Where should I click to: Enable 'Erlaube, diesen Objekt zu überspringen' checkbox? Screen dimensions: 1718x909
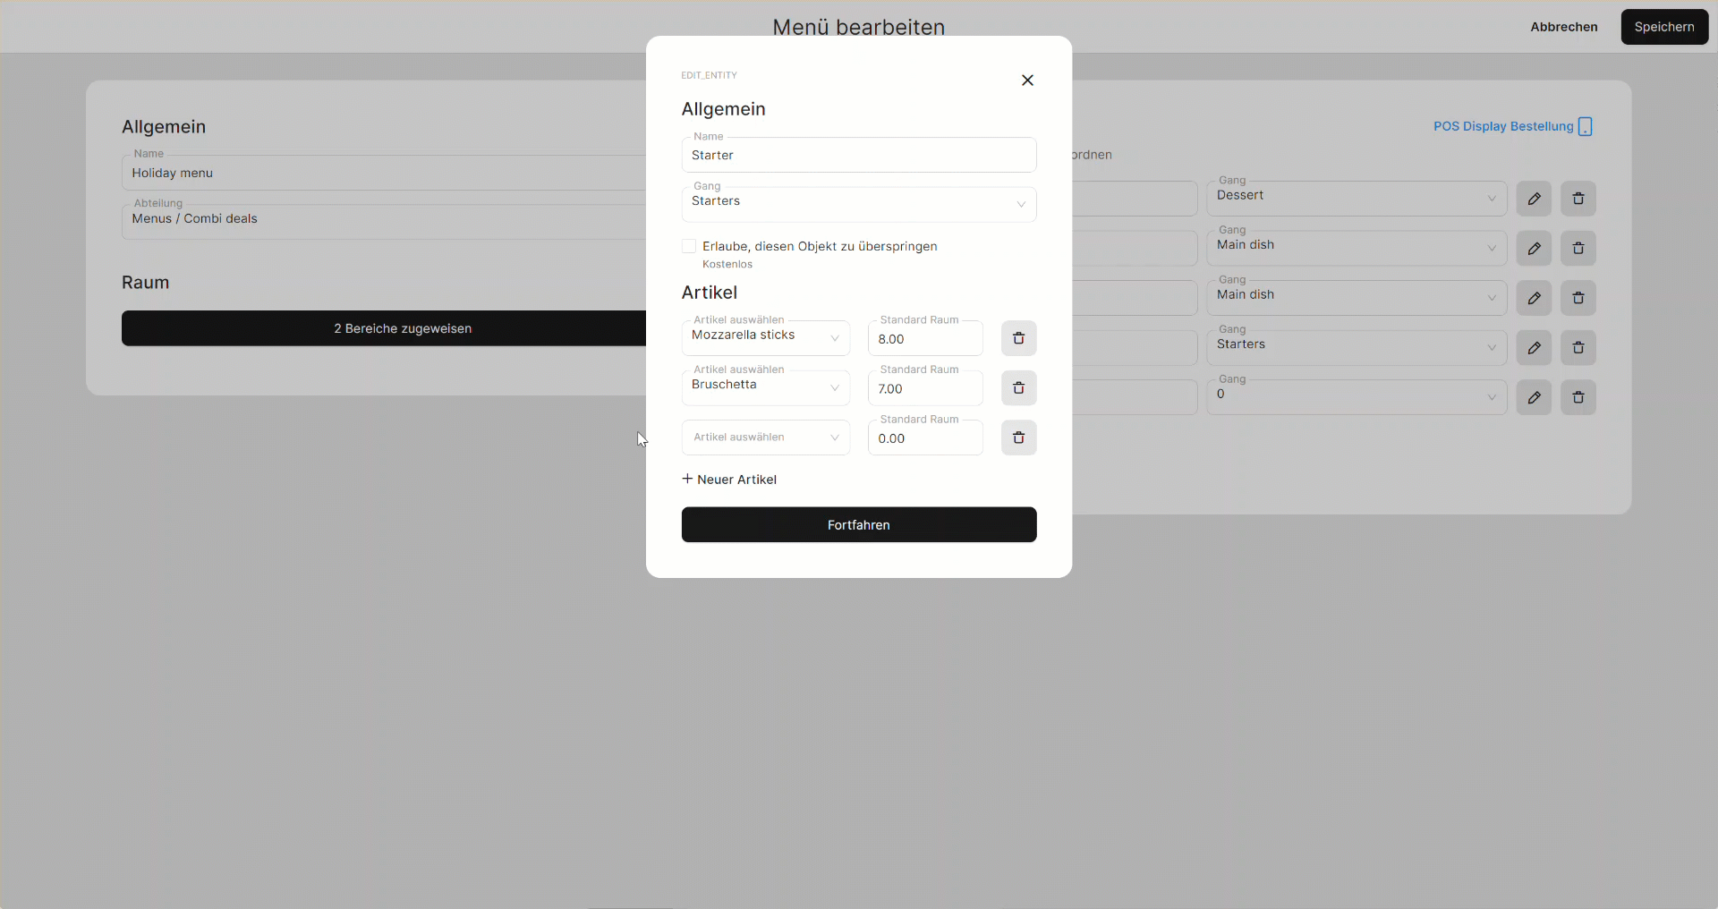[689, 246]
